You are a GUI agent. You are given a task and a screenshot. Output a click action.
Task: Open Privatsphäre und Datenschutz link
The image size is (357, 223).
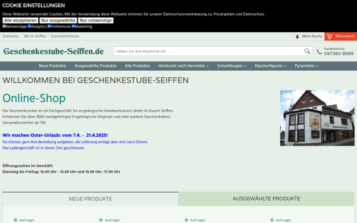coord(239,14)
